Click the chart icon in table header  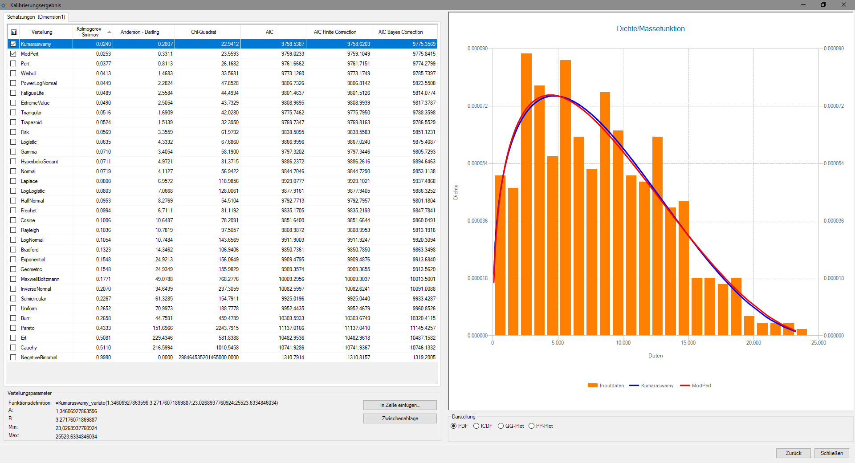tap(14, 32)
